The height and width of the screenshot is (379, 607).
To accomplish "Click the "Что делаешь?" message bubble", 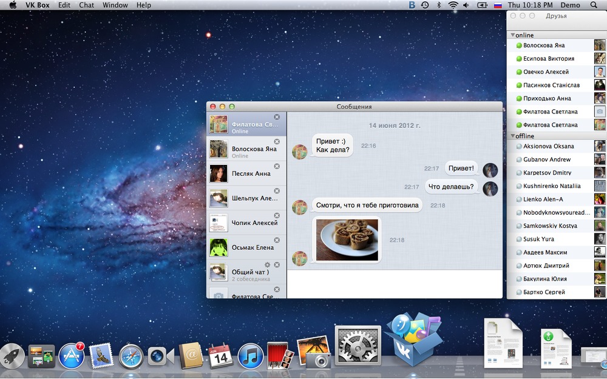I will pos(451,187).
